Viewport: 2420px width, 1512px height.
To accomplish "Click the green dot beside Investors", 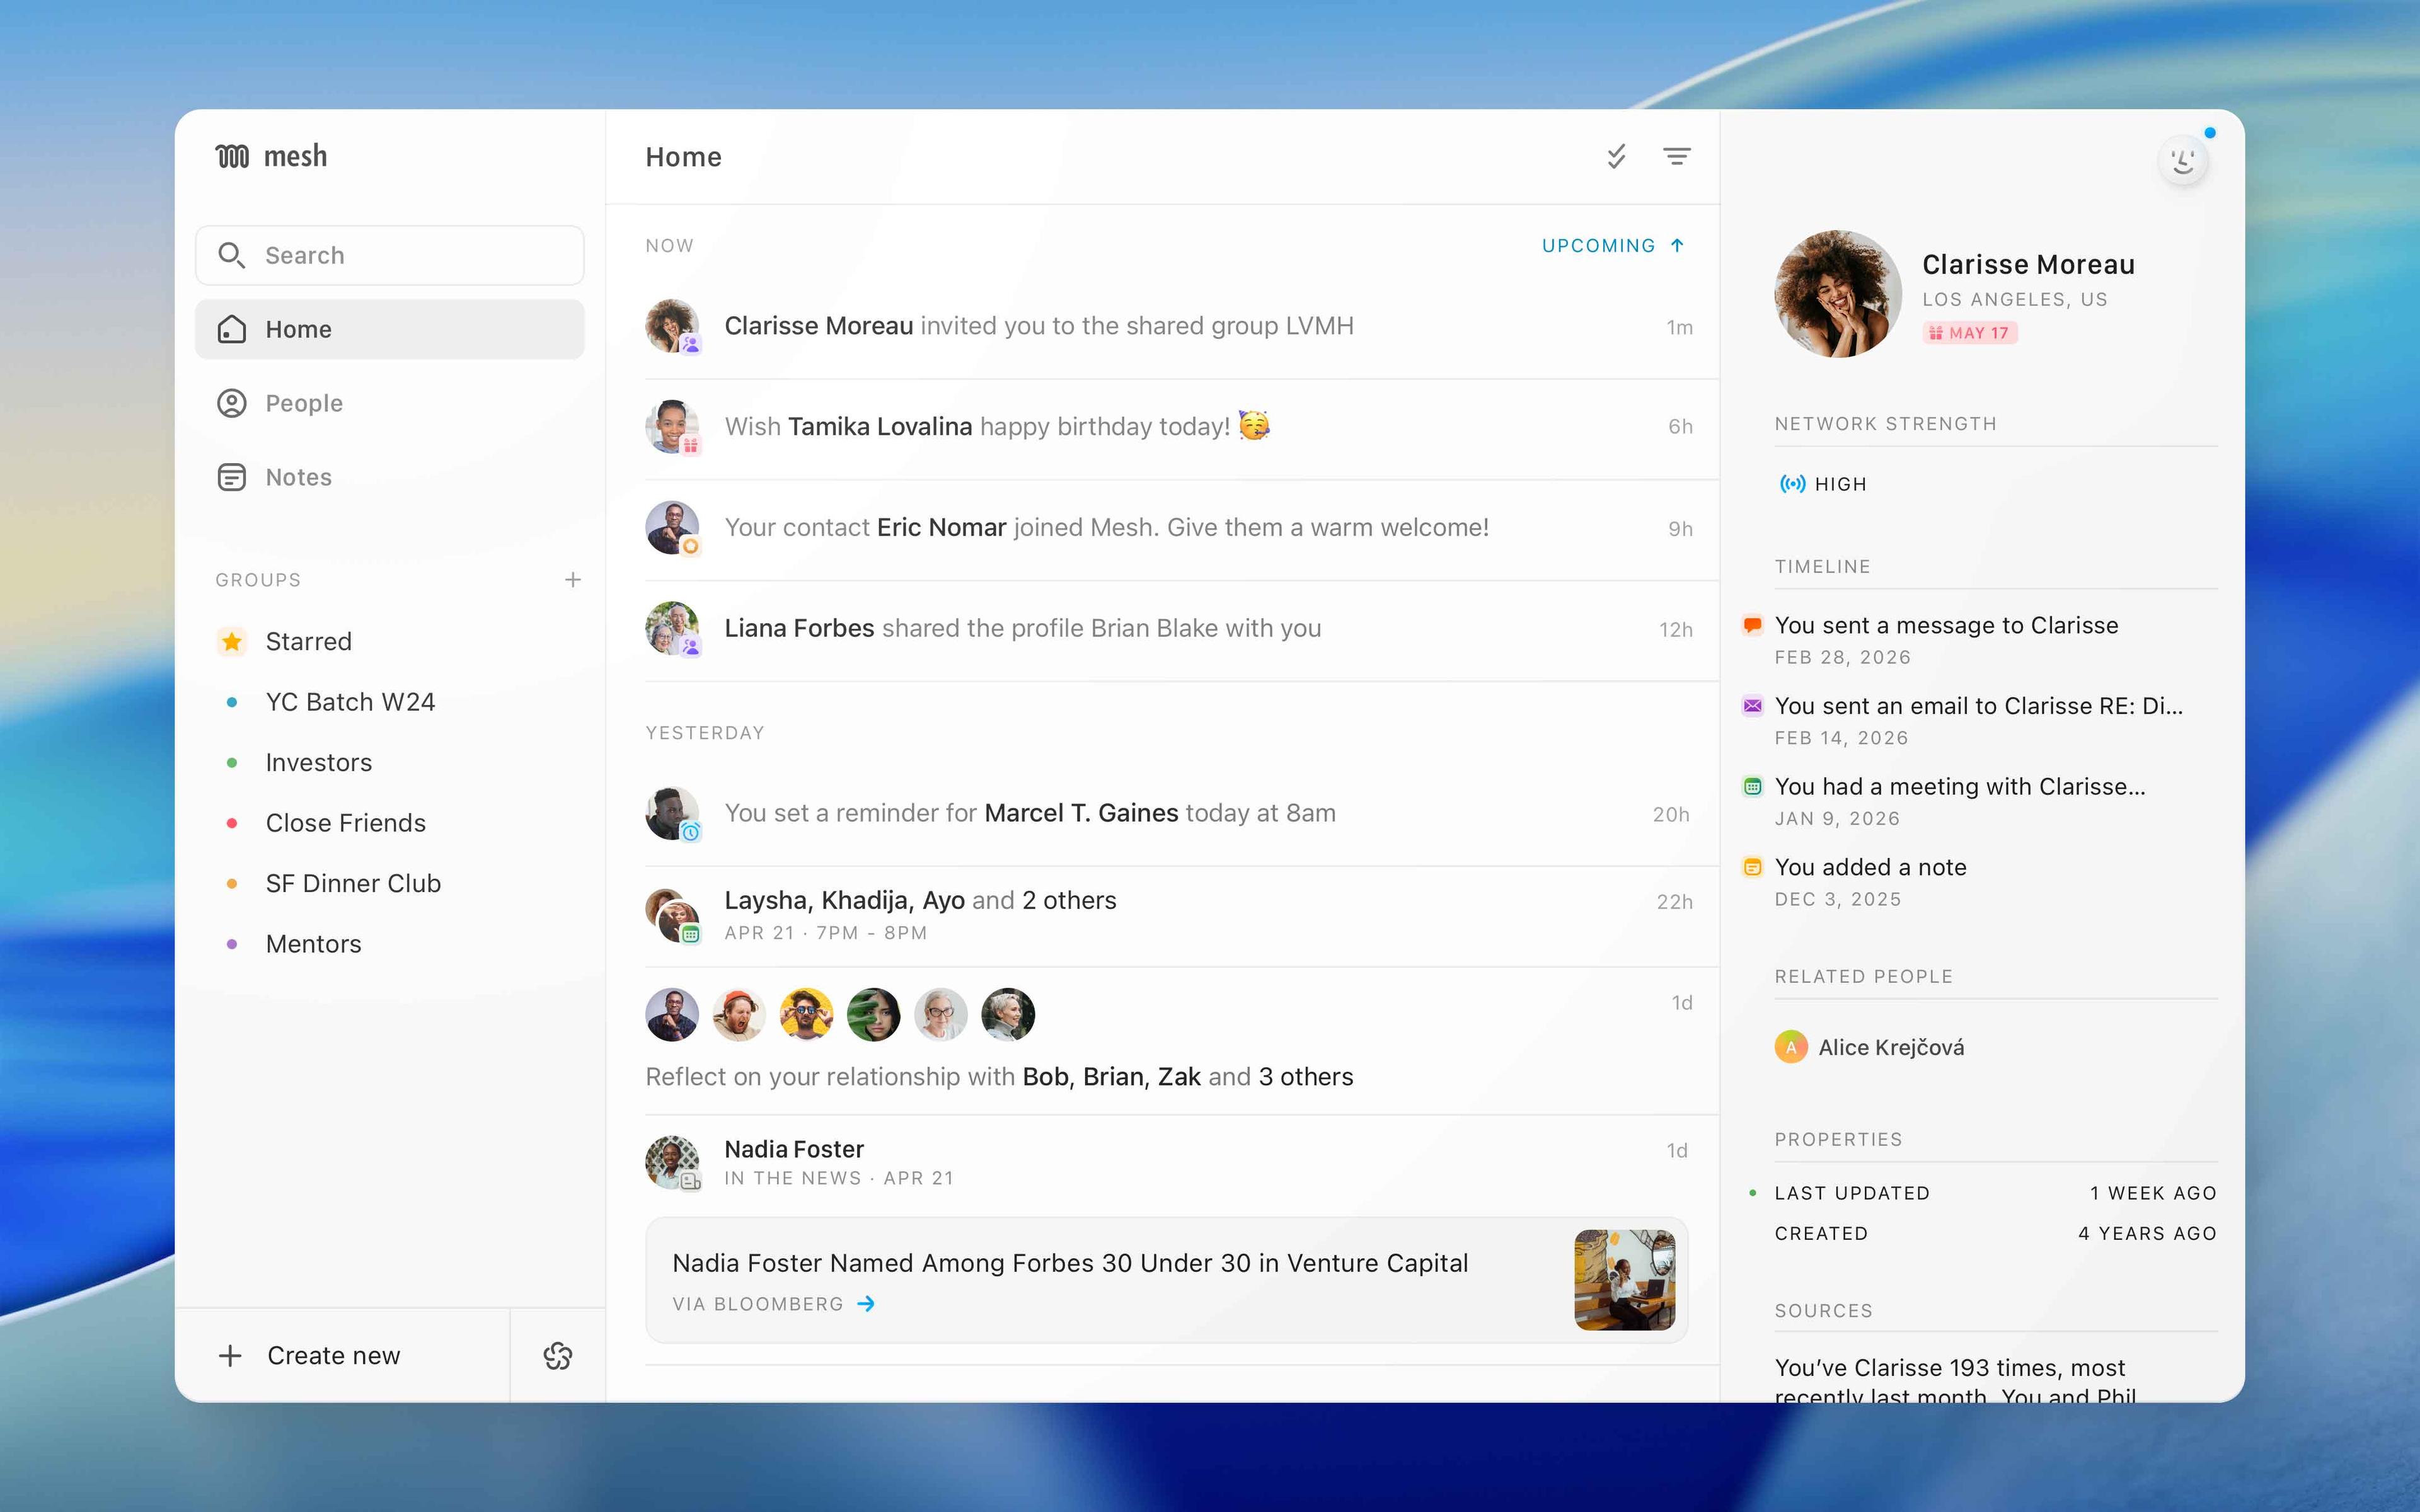I will (x=233, y=762).
